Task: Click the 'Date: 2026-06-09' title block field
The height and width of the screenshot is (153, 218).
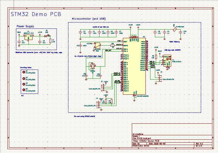Action: [x=157, y=144]
